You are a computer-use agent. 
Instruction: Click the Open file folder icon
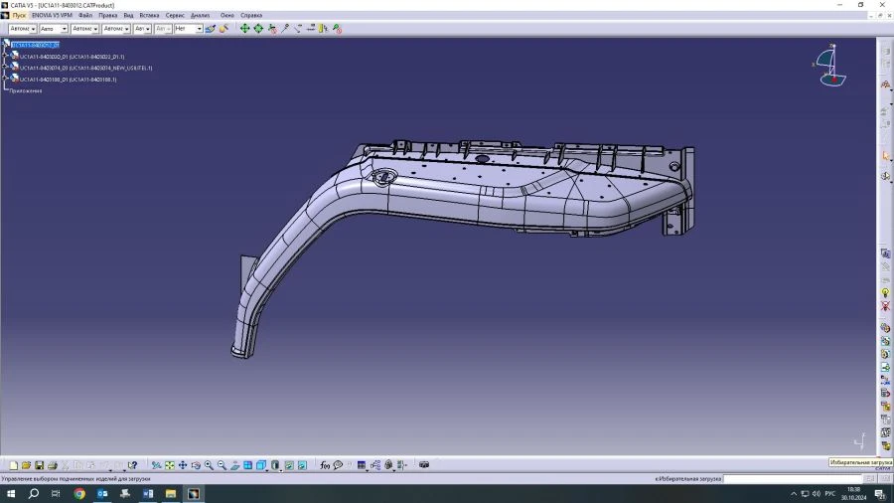click(x=26, y=465)
